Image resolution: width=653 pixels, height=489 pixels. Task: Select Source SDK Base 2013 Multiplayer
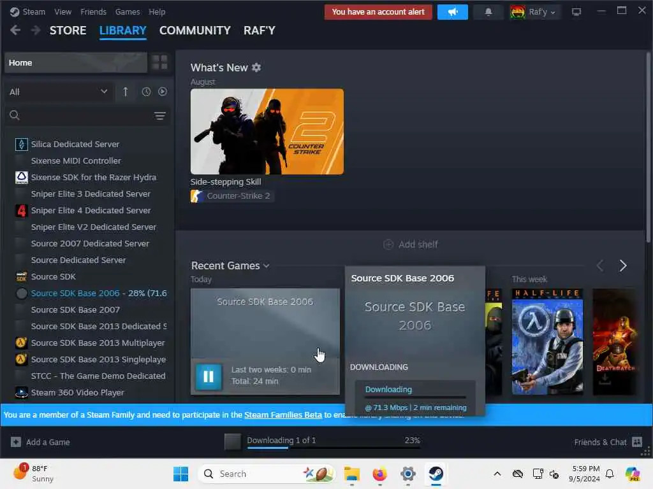[x=98, y=343]
